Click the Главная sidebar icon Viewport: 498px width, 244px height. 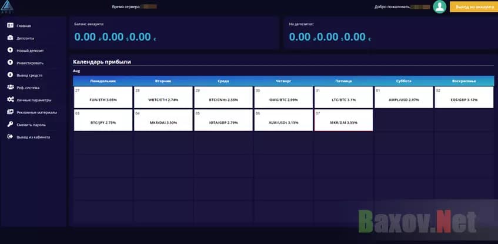pos(11,26)
